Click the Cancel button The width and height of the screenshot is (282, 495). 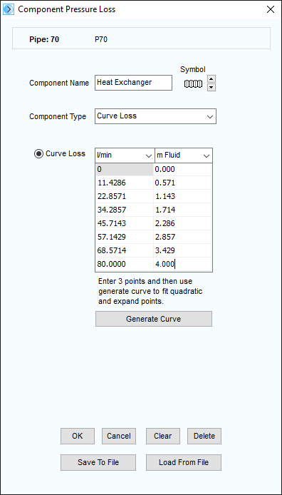coord(119,437)
